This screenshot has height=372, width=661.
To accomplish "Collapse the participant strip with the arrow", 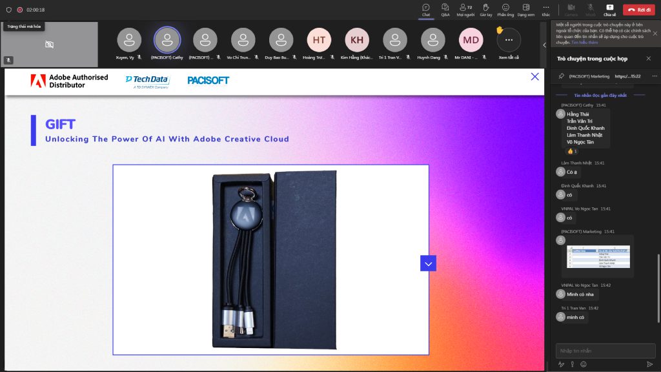I will click(x=544, y=45).
